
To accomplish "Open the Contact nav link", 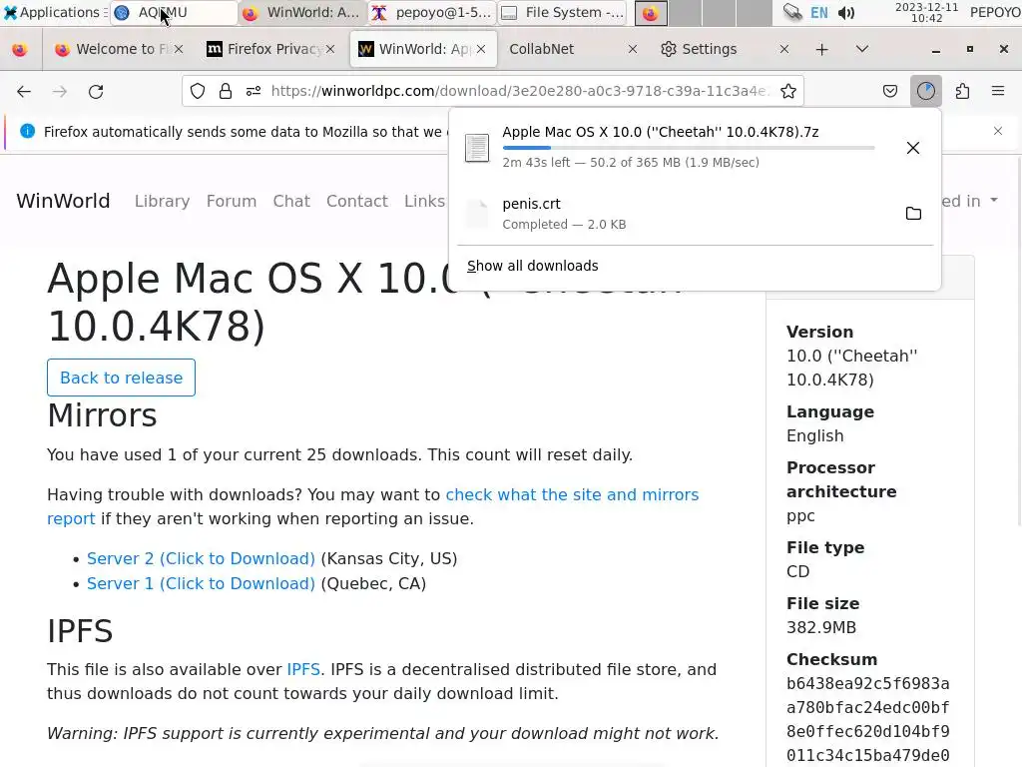I will tap(357, 201).
